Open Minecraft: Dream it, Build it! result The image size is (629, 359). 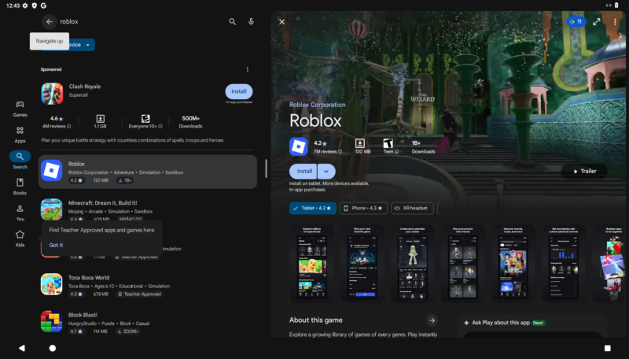click(148, 209)
